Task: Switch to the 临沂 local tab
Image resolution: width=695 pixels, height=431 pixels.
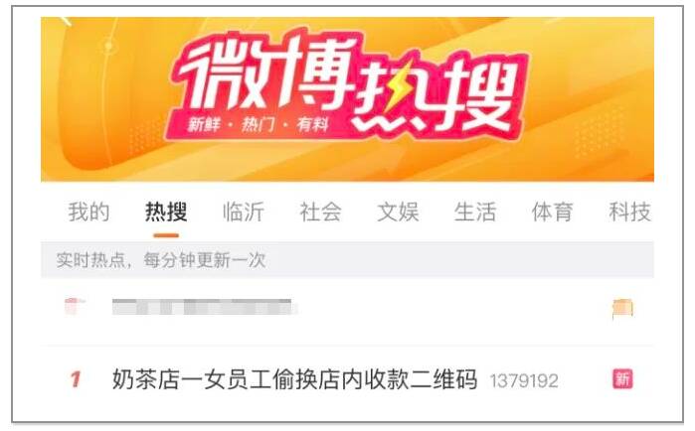Action: point(244,212)
